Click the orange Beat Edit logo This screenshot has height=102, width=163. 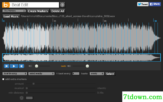[x=6, y=5]
